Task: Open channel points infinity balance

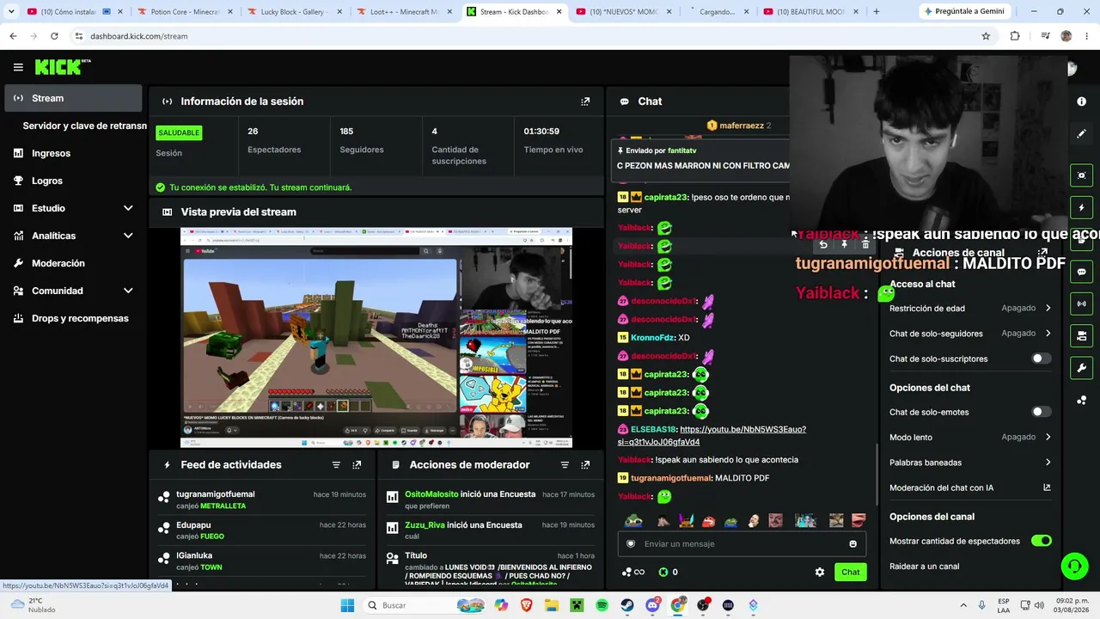Action: pos(632,572)
